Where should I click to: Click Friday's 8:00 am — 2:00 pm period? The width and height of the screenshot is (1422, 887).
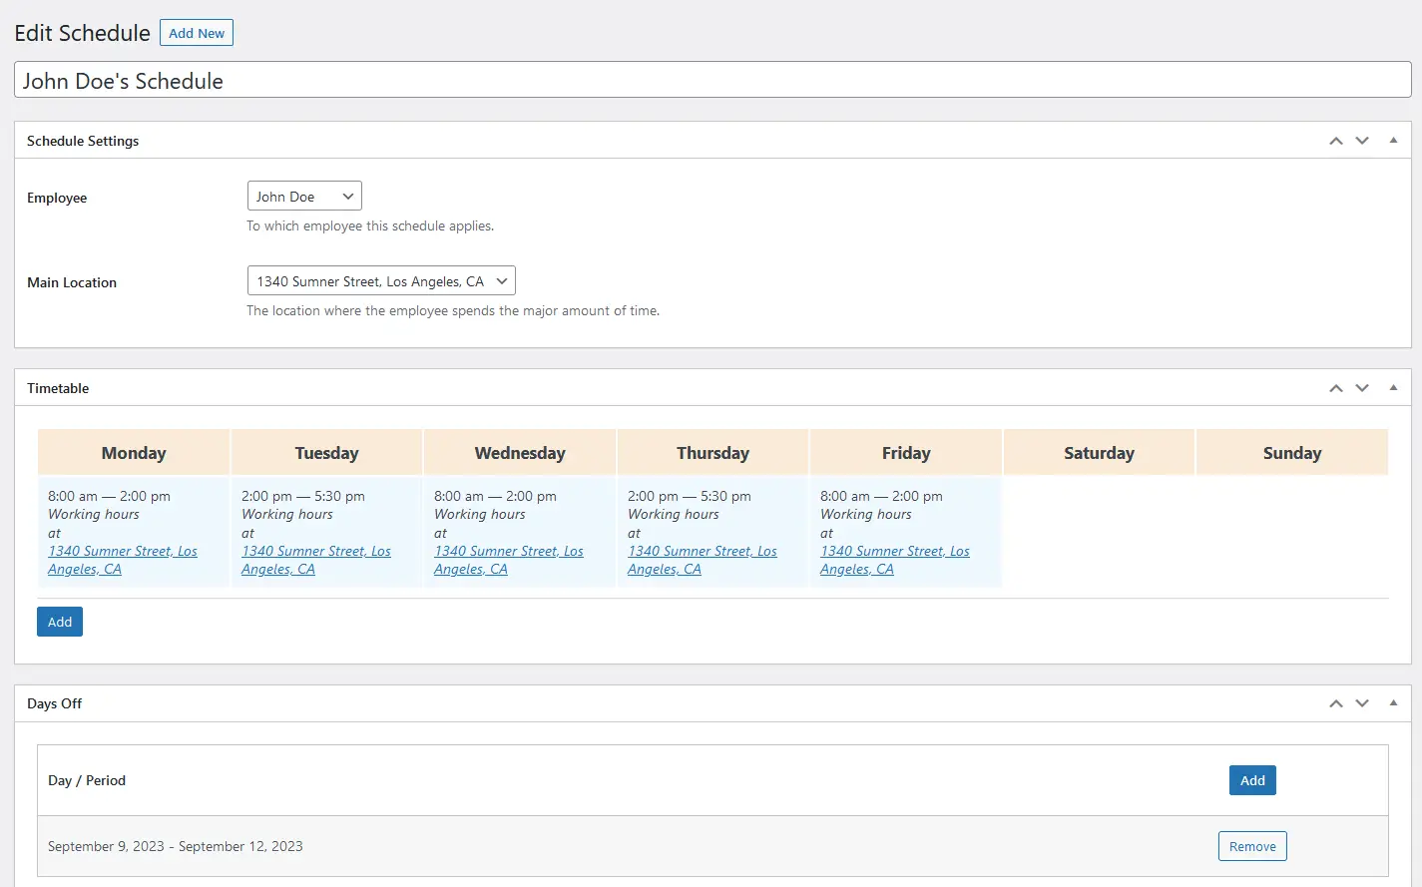(881, 496)
